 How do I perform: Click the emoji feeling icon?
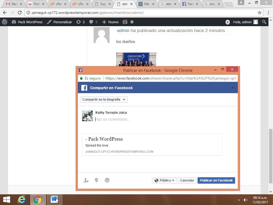107,180
